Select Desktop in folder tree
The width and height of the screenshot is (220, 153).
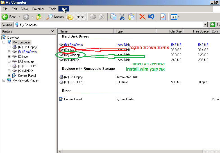point(13,38)
